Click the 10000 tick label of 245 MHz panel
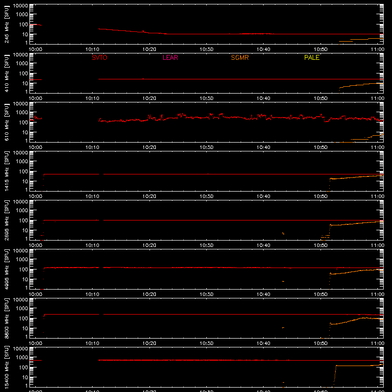 click(x=21, y=6)
